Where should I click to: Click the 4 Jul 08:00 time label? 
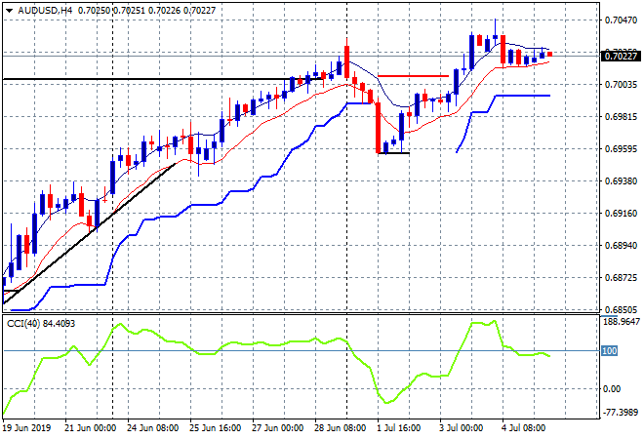[524, 428]
